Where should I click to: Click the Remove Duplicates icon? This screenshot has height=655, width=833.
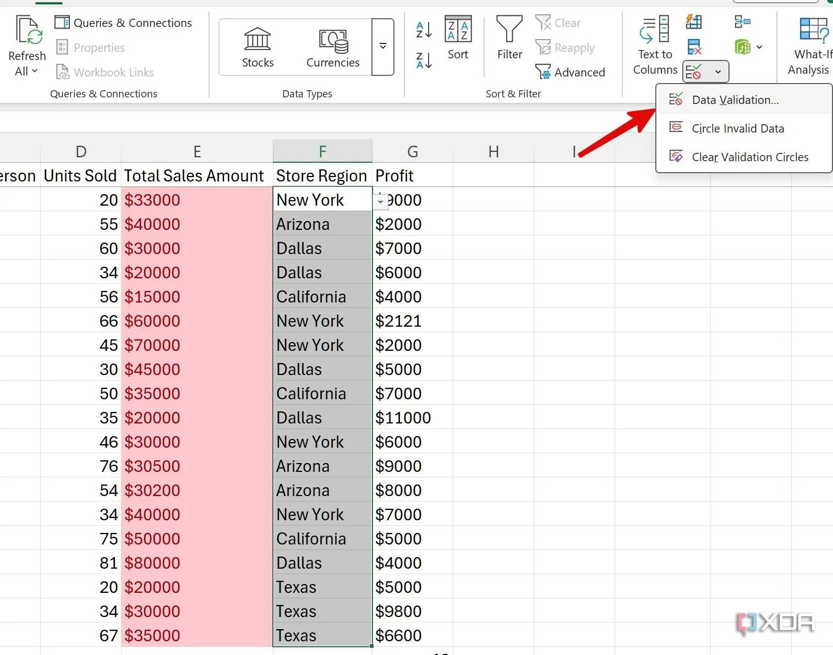click(694, 47)
